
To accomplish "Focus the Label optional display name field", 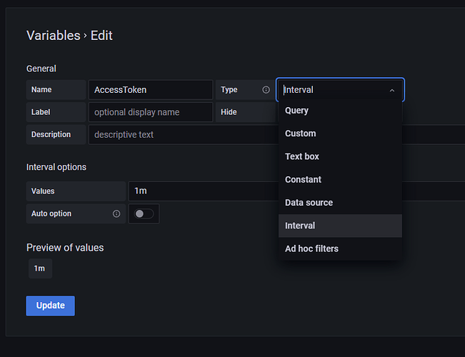I will point(151,112).
